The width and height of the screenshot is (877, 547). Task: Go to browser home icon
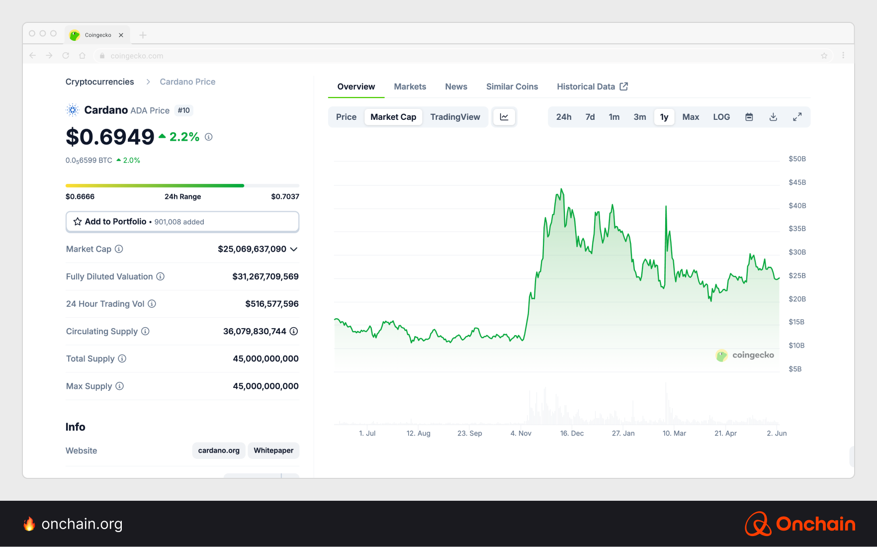(82, 56)
